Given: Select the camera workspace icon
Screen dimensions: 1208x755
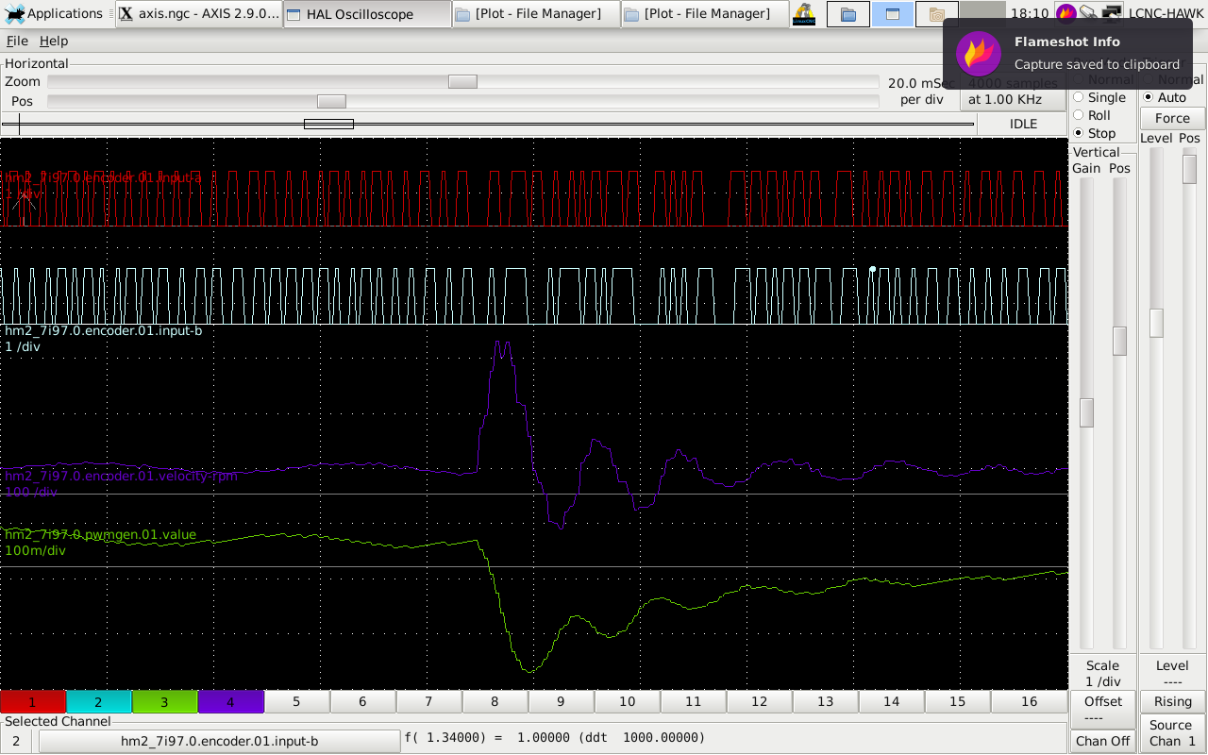Looking at the screenshot, I should (x=936, y=14).
